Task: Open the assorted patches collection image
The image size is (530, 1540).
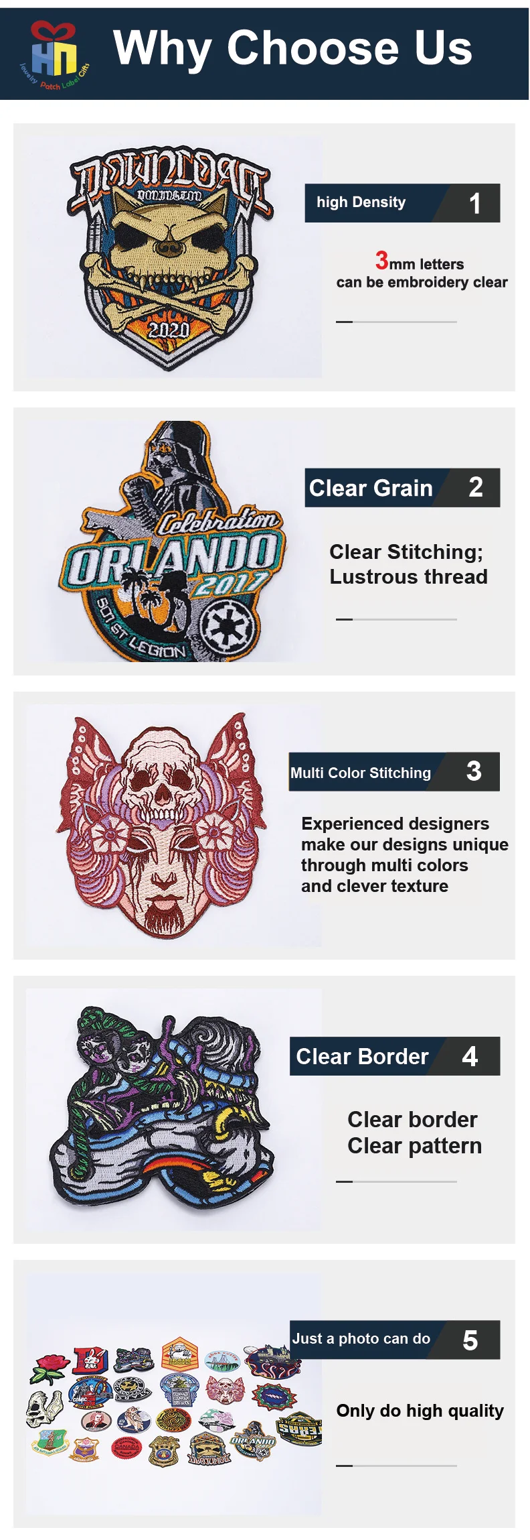Action: click(x=174, y=1394)
